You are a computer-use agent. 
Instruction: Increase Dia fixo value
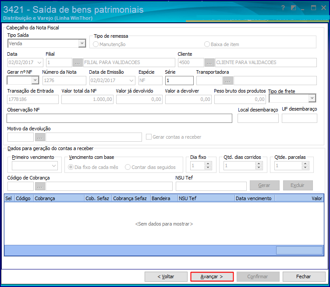208,164
